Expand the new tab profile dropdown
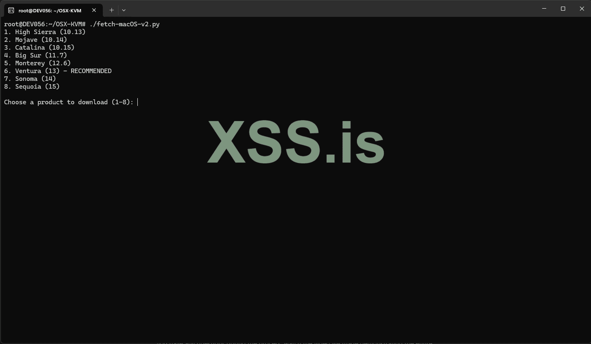Screen dimensions: 591x344 [124, 10]
